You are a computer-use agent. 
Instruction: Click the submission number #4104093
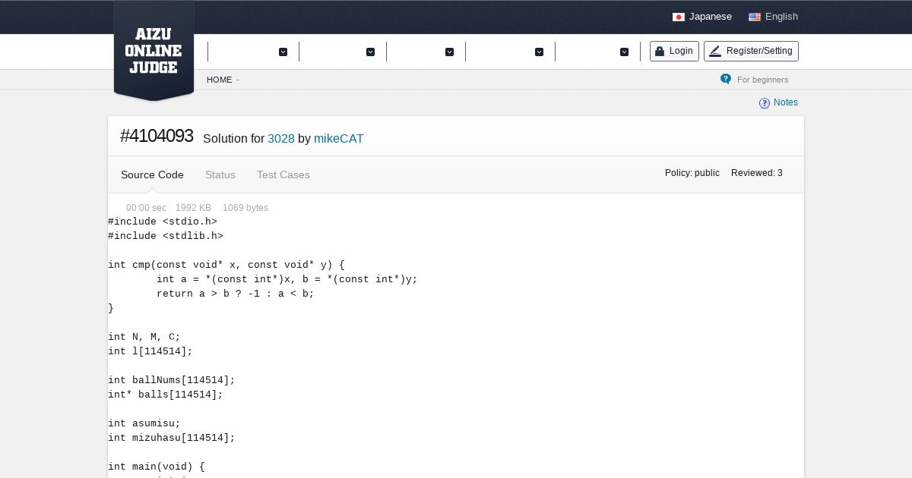click(157, 137)
